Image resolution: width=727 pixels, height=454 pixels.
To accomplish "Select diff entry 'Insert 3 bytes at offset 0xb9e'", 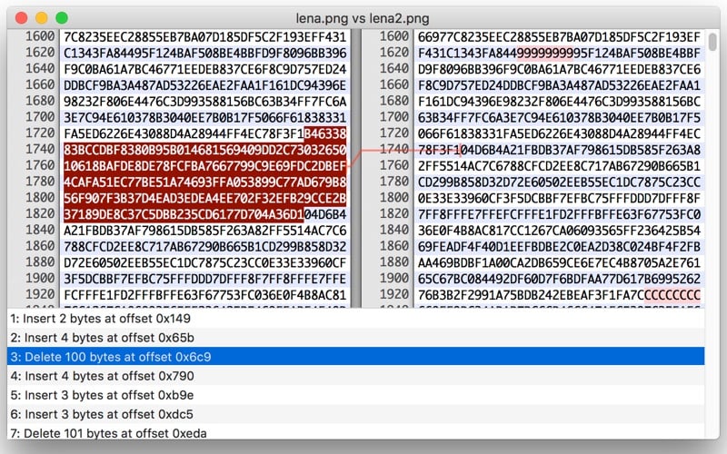I will 355,395.
